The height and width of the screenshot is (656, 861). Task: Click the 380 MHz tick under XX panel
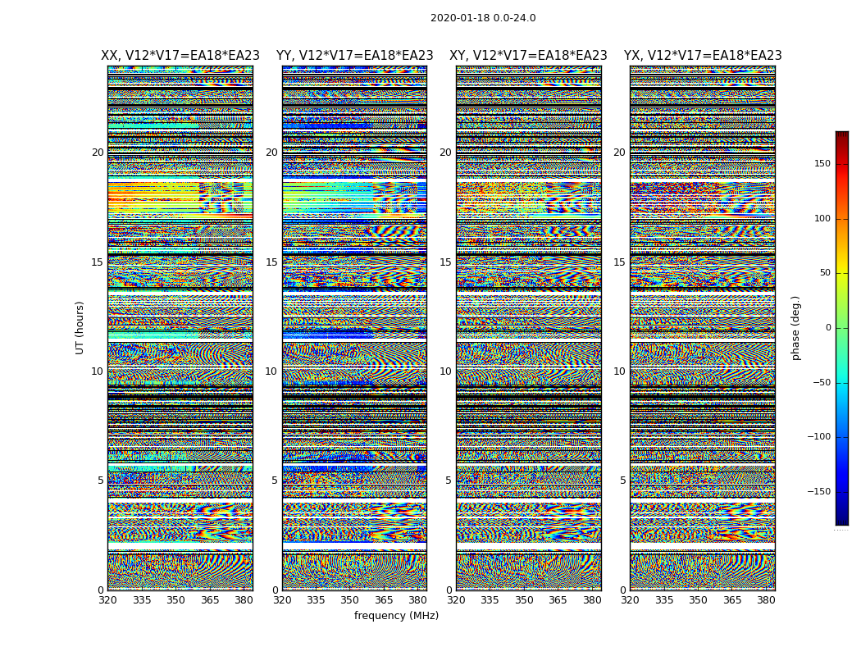[x=244, y=600]
